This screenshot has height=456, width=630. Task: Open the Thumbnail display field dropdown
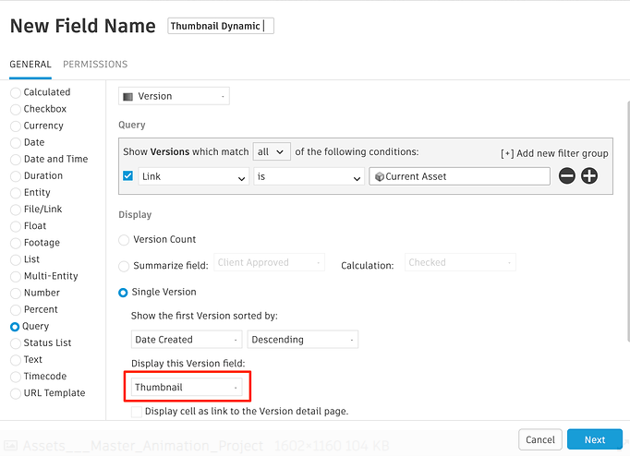coord(187,388)
